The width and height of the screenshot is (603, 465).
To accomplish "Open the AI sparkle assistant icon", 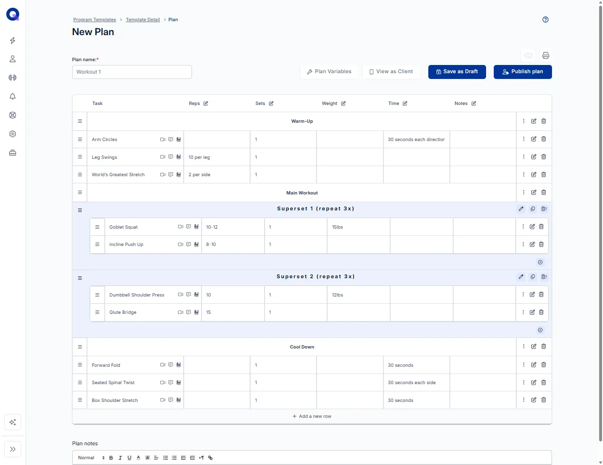I will [13, 422].
